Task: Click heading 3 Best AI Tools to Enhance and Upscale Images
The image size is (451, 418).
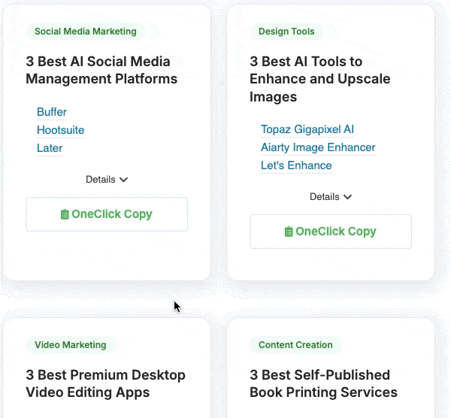Action: [320, 79]
